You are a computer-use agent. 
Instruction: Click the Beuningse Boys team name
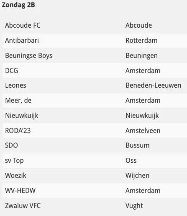coord(29,56)
